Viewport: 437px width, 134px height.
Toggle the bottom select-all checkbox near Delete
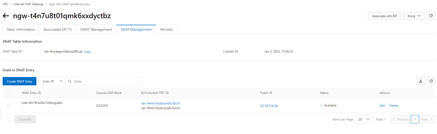pos(9,119)
